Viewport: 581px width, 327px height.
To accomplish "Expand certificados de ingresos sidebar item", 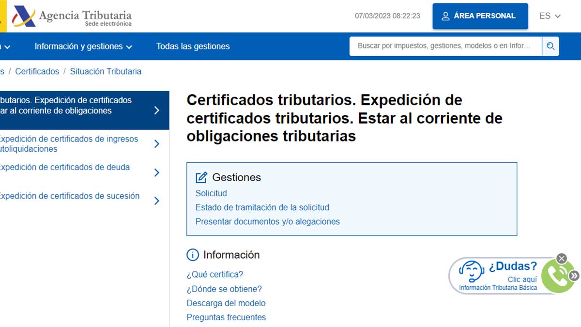I will pyautogui.click(x=156, y=144).
